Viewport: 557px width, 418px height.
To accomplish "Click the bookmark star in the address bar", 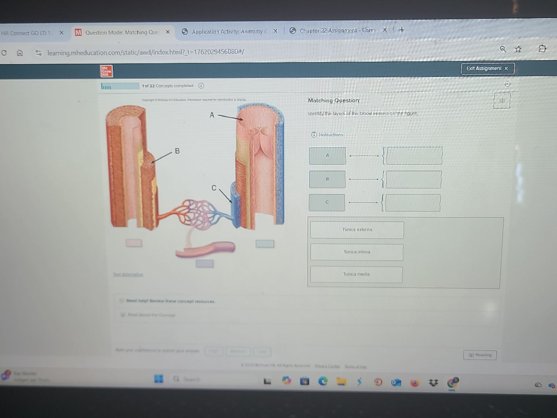I will 518,49.
